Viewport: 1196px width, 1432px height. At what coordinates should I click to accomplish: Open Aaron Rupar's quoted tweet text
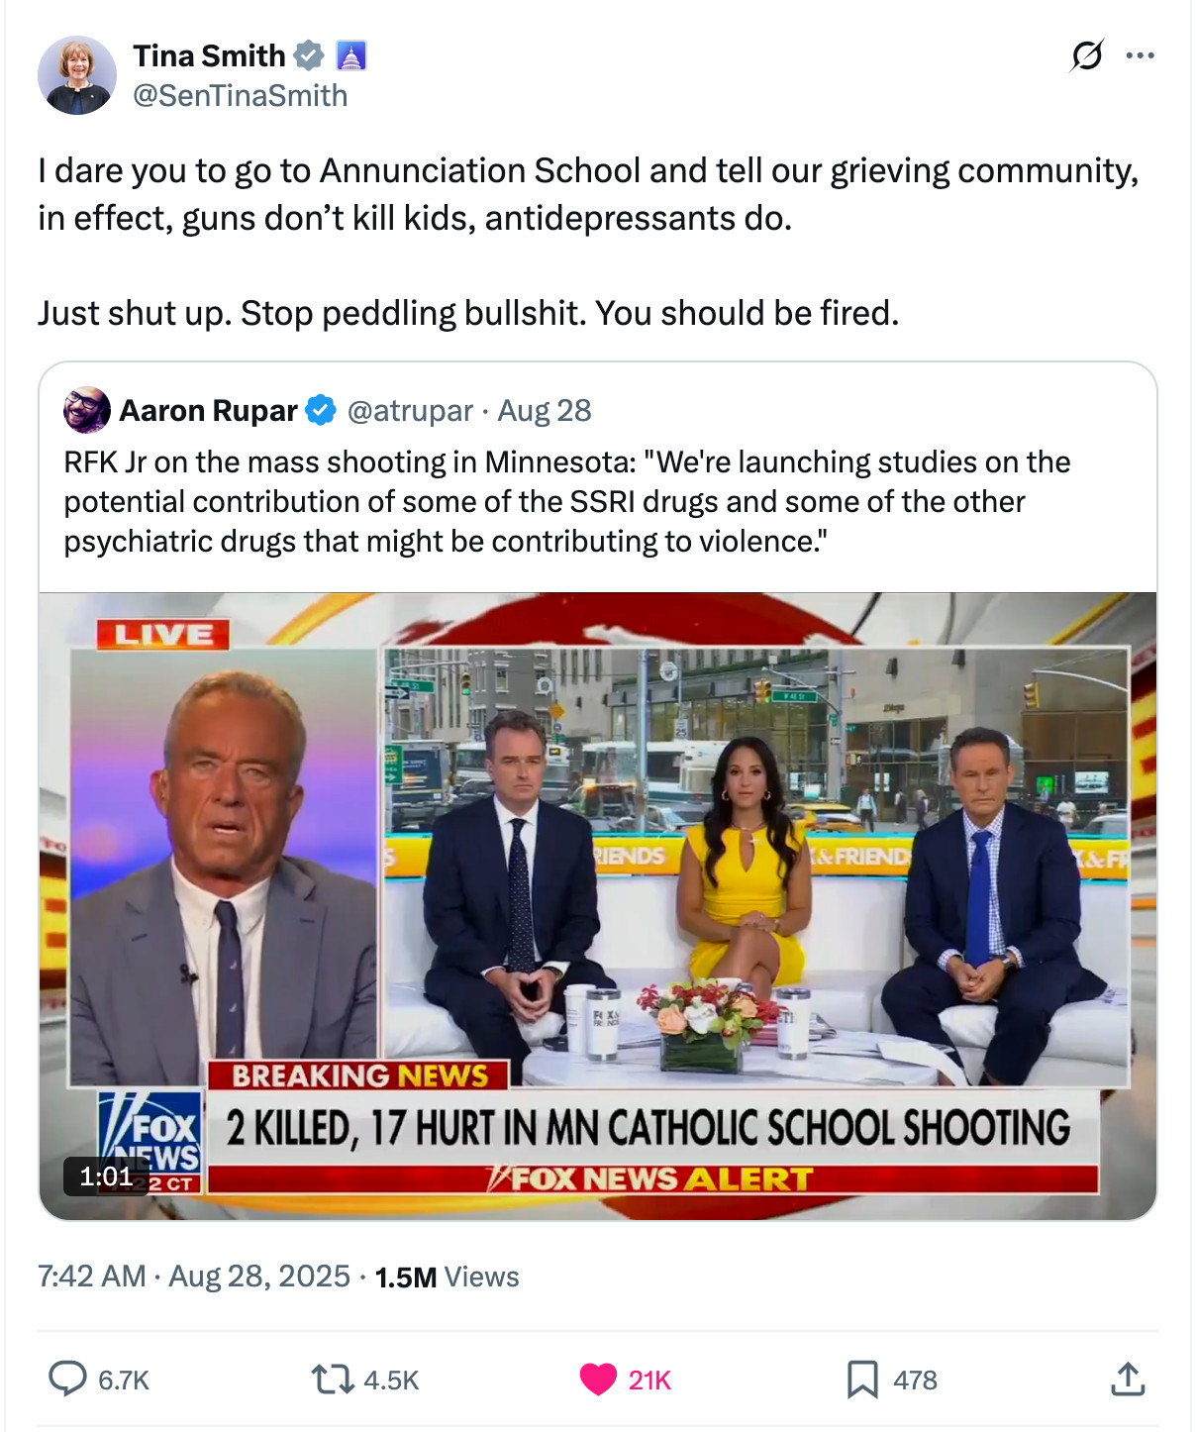567,501
